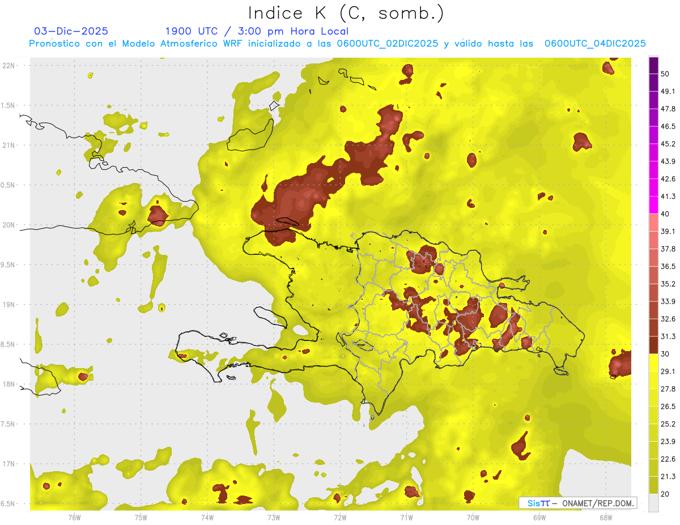The image size is (680, 525).
Task: Click the colorbar value "27.8"
Action: click(668, 389)
